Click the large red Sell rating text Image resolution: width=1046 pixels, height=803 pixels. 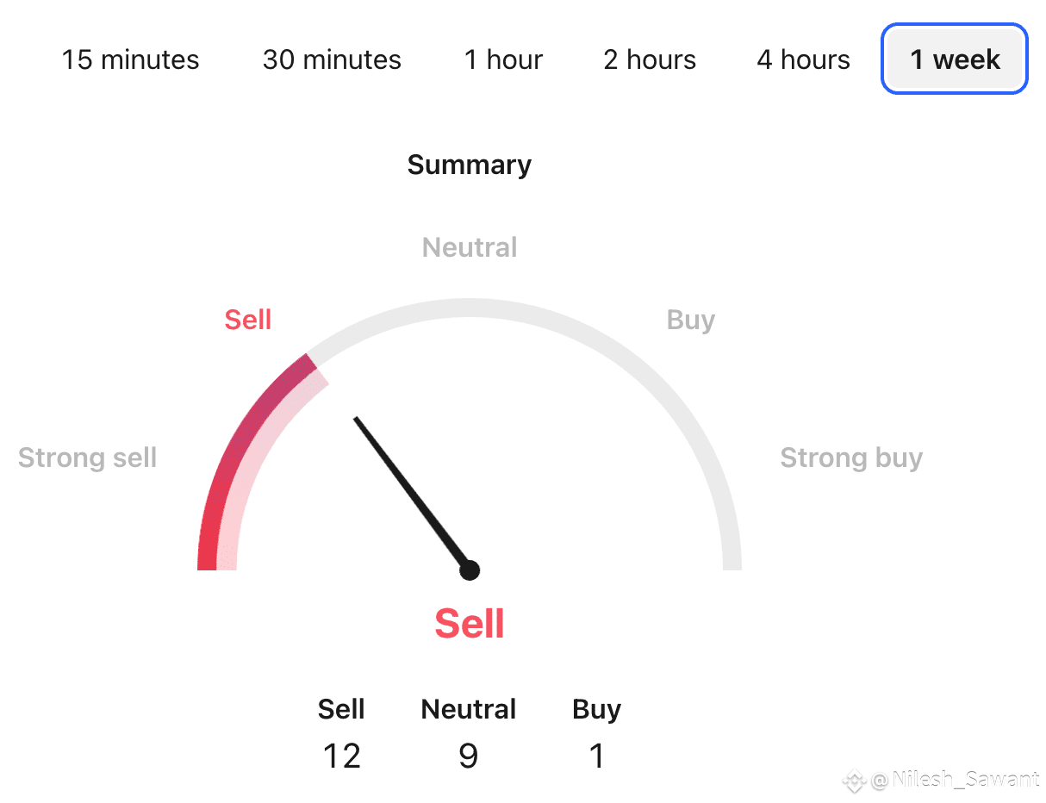click(x=470, y=623)
